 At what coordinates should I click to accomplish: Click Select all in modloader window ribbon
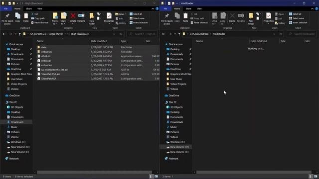(x=295, y=14)
